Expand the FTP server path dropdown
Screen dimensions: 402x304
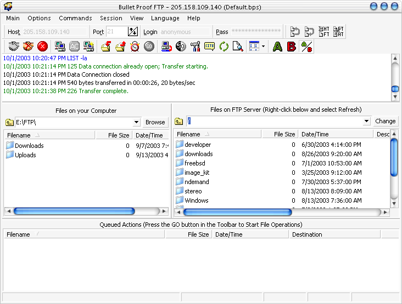(x=367, y=121)
